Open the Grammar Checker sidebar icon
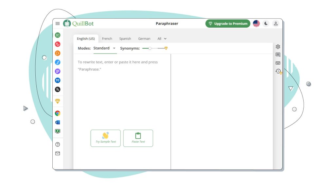The height and width of the screenshot is (188, 335). pos(58,44)
